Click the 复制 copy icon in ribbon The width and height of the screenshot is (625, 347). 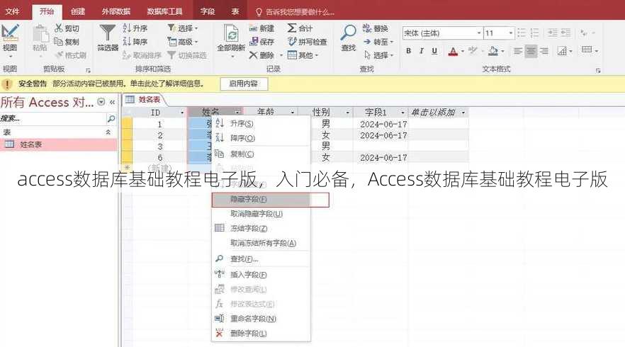58,42
